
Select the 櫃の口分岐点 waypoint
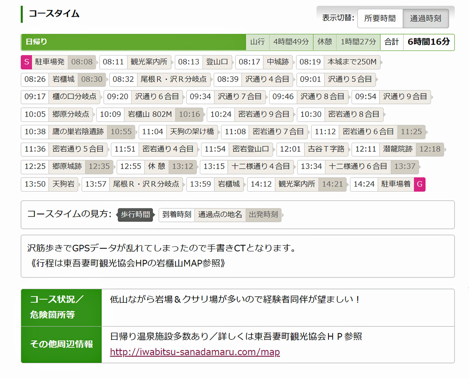(74, 97)
